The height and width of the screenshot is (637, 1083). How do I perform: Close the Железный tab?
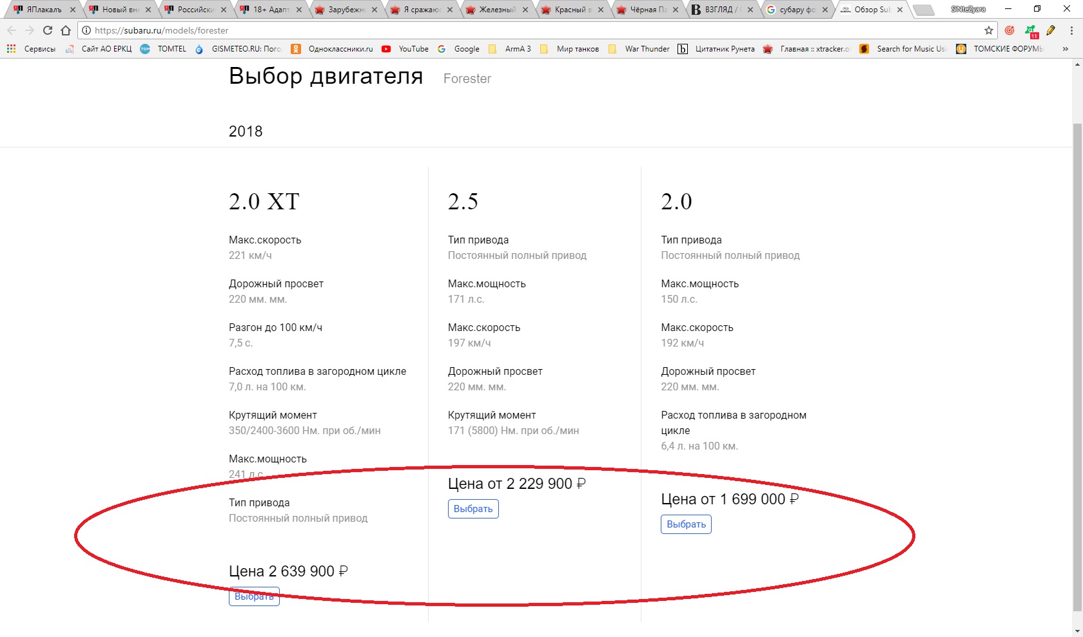pos(525,10)
